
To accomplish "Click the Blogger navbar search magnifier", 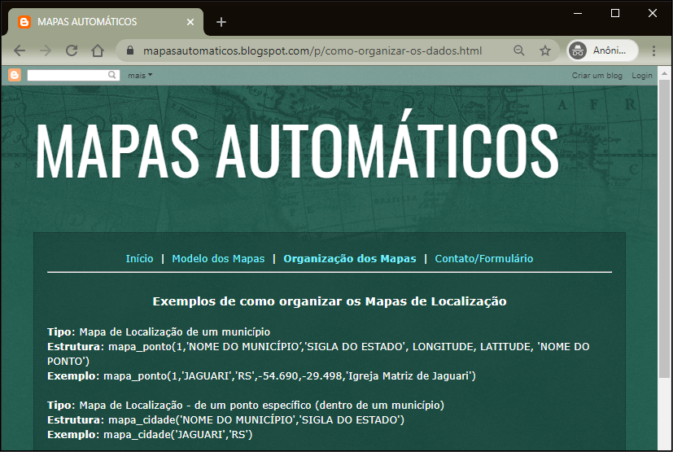I will 113,75.
